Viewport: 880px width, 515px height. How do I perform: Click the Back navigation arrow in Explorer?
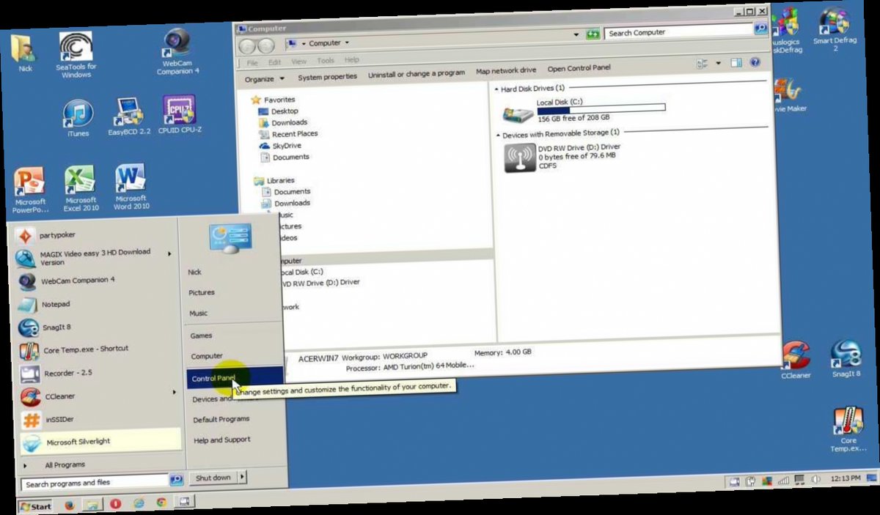pyautogui.click(x=248, y=43)
